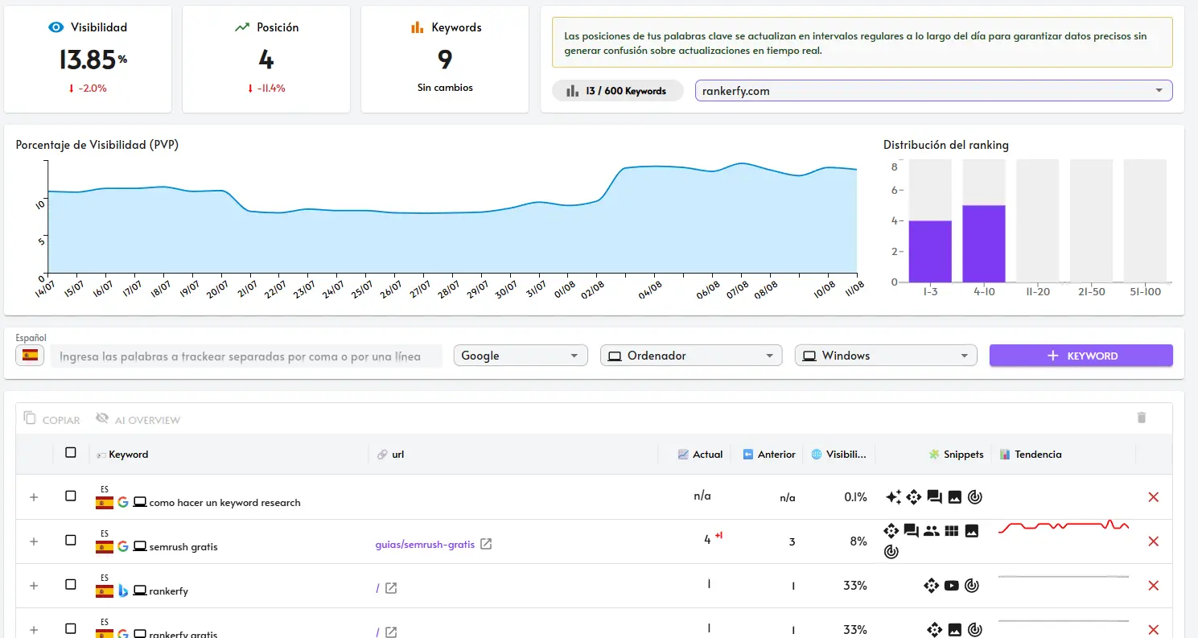Select image snippet icon in rankerfy gratis row

tap(955, 630)
